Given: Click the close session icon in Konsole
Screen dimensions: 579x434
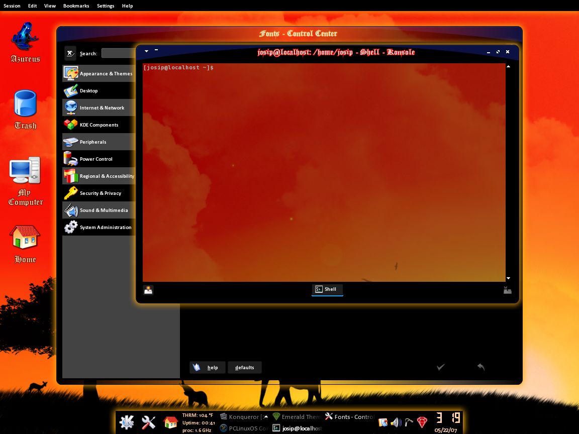Looking at the screenshot, I should pos(508,290).
